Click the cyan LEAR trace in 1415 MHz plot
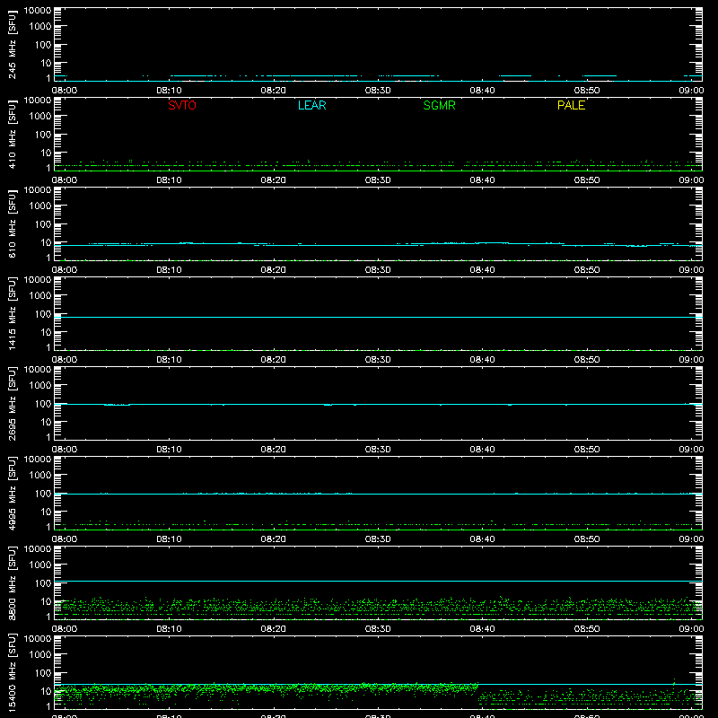Screen dimensions: 718x718 pyautogui.click(x=378, y=317)
